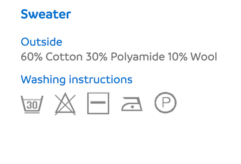This screenshot has width=241, height=164.
Task: Click the number 30 inside the wash tub
Action: (32, 105)
